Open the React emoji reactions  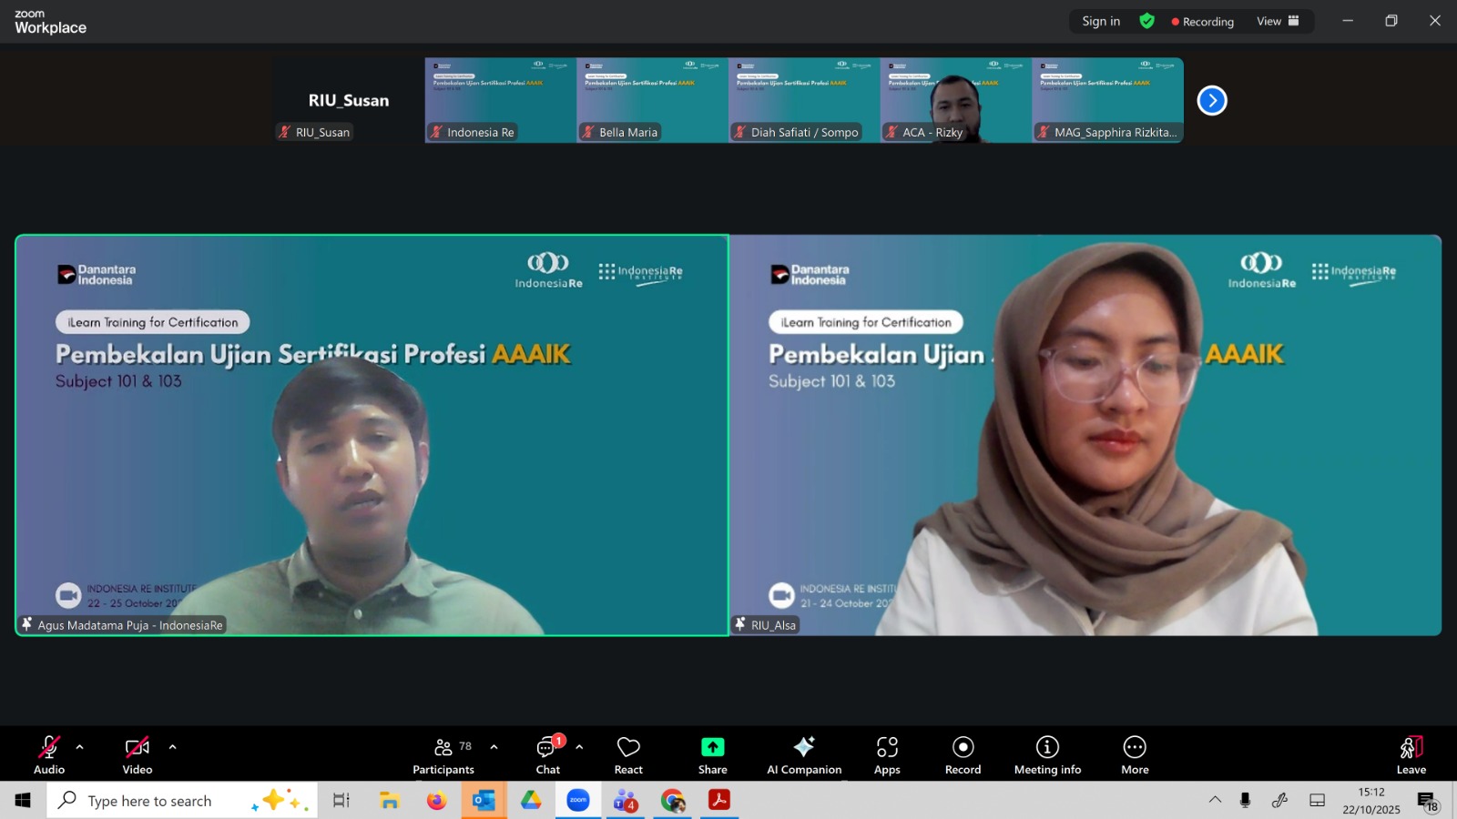click(x=628, y=754)
